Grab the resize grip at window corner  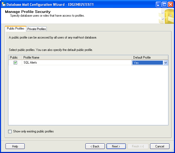point(173,151)
